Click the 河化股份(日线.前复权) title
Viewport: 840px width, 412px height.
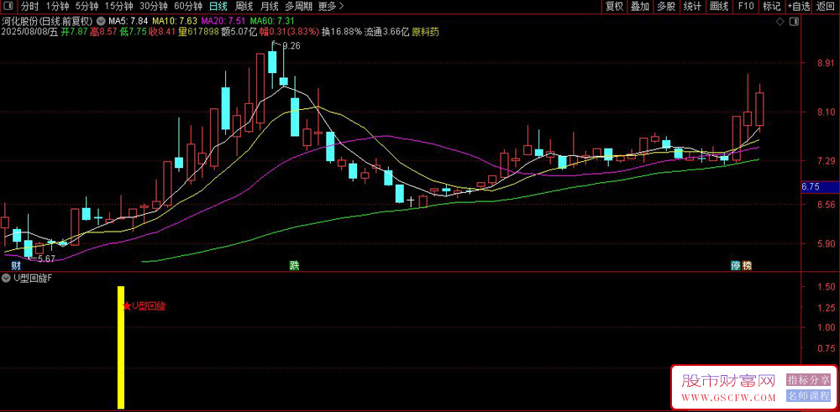(47, 21)
